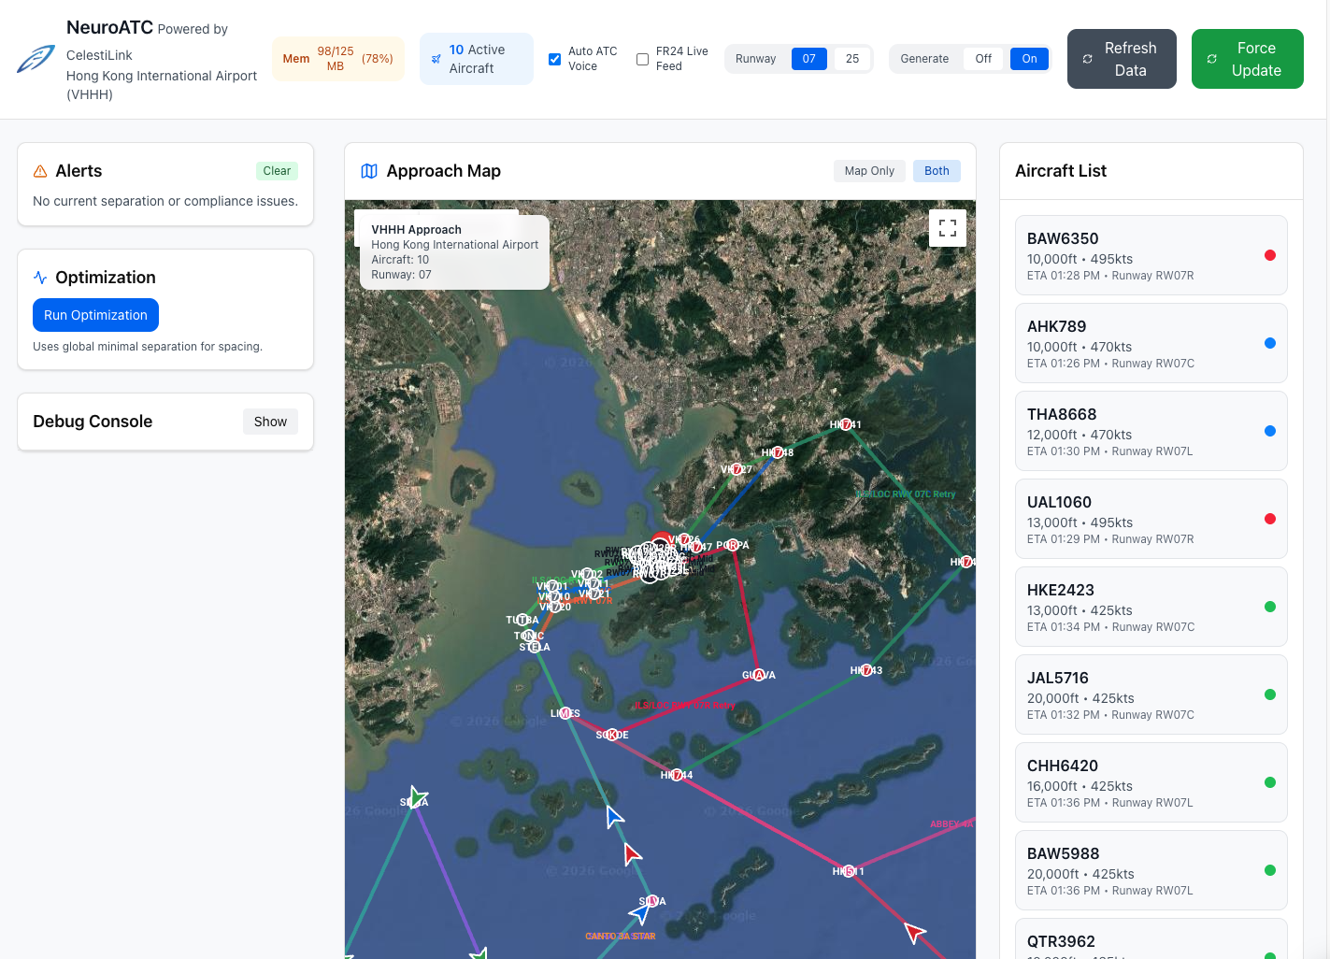The width and height of the screenshot is (1330, 959).
Task: Click the red aircraft marker near SILVA
Action: coord(632,853)
